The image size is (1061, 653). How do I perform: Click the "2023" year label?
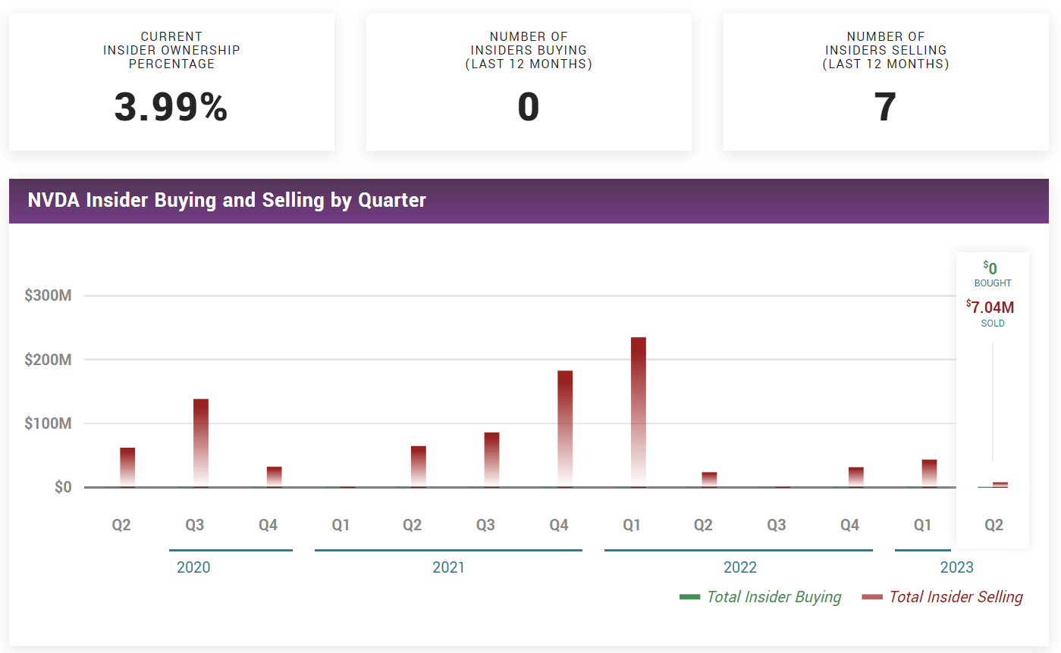(956, 567)
